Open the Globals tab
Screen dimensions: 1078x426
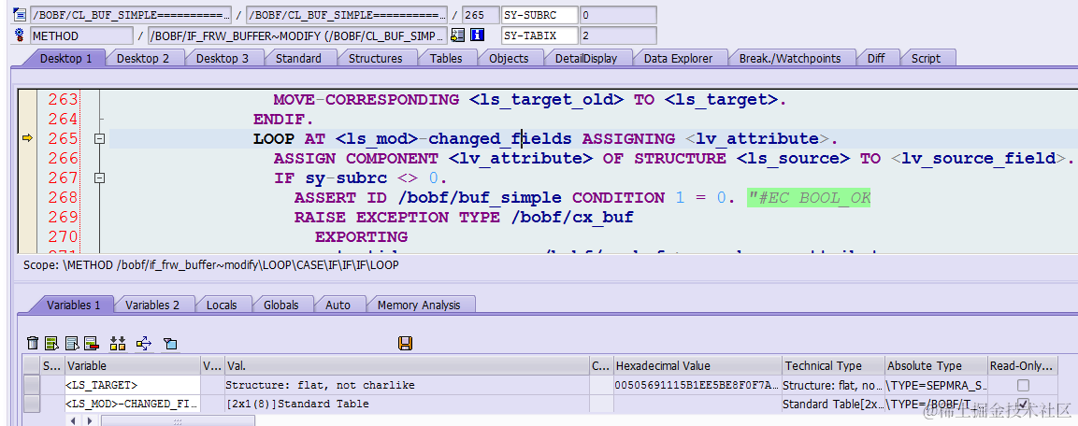coord(281,305)
